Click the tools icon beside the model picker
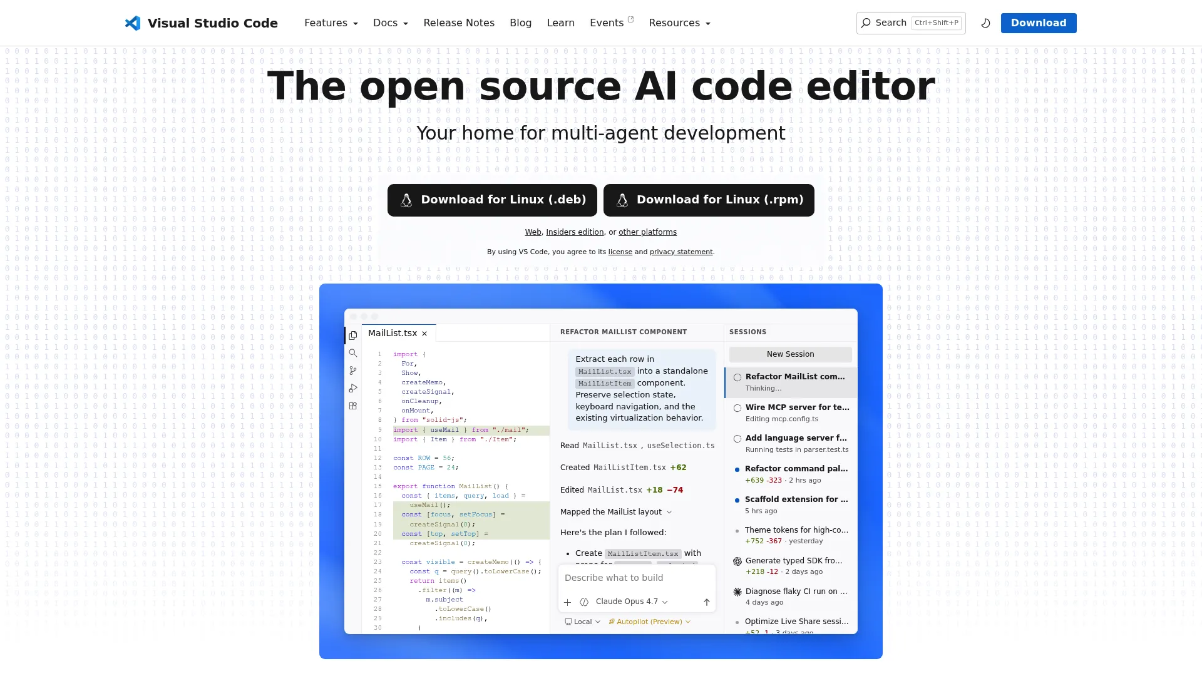 [584, 602]
